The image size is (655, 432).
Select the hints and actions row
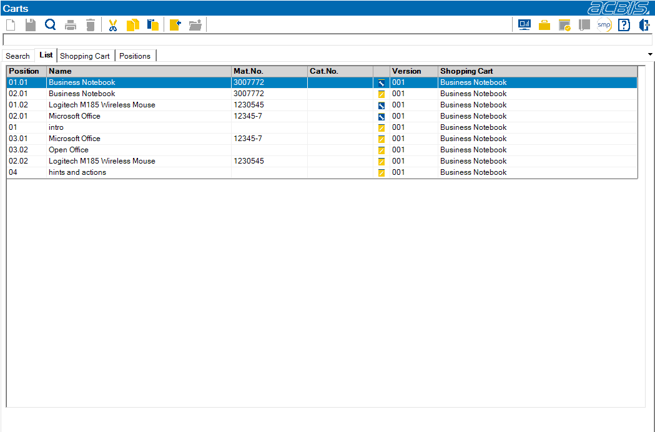click(322, 172)
